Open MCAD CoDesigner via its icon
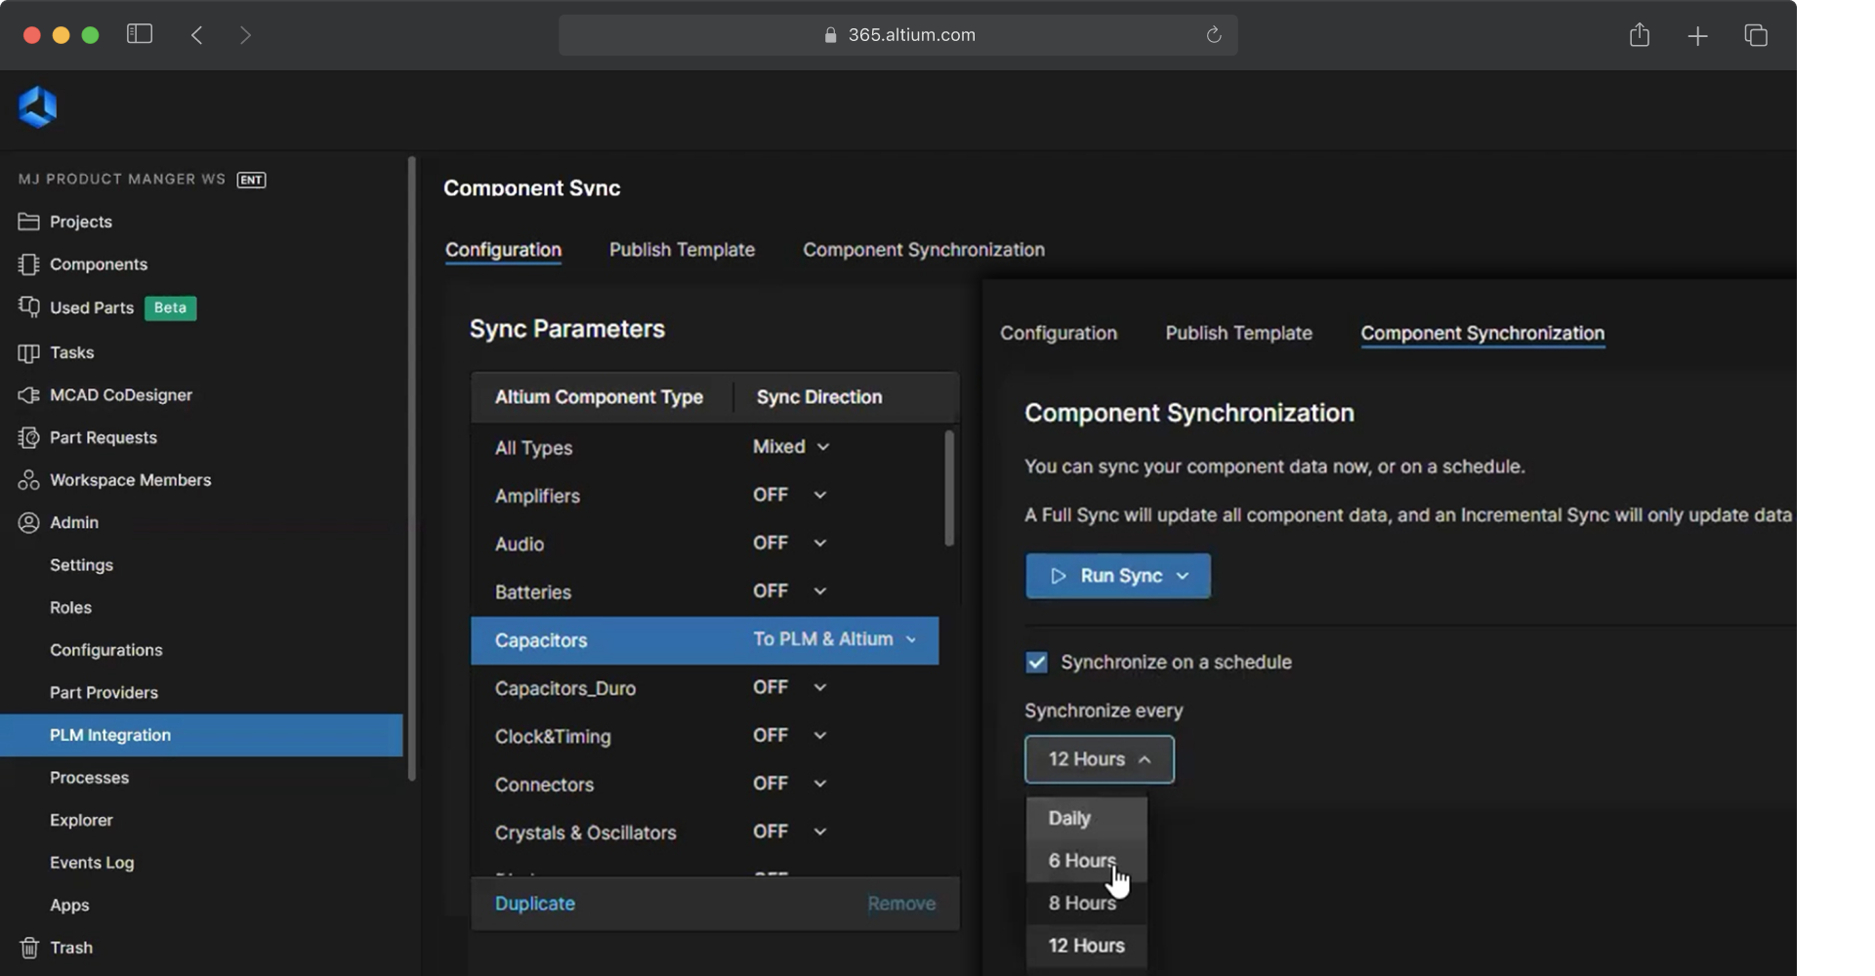 (x=28, y=395)
